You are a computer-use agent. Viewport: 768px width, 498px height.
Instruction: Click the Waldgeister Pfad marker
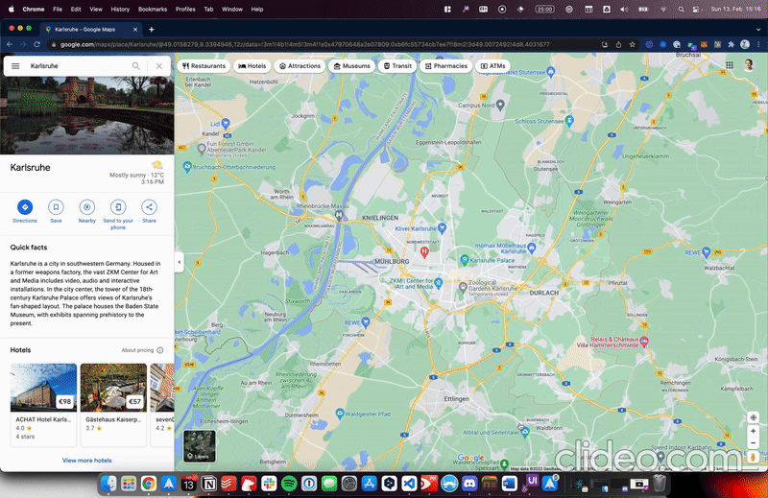coord(340,414)
